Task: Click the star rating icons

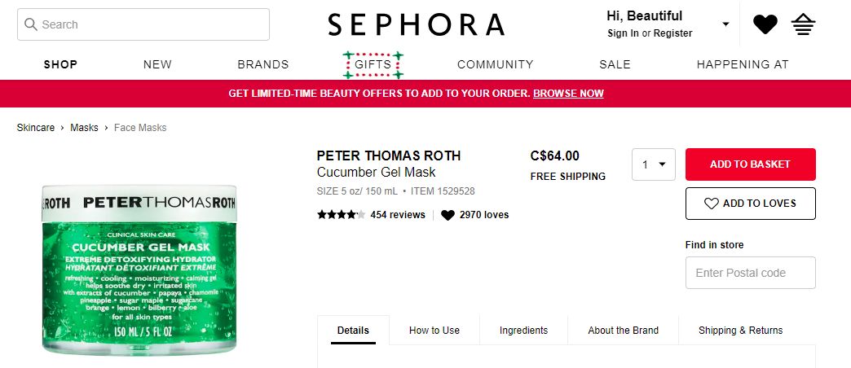Action: click(341, 215)
